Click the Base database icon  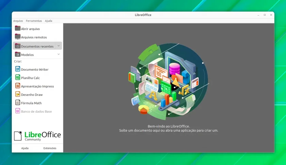[x=17, y=111]
